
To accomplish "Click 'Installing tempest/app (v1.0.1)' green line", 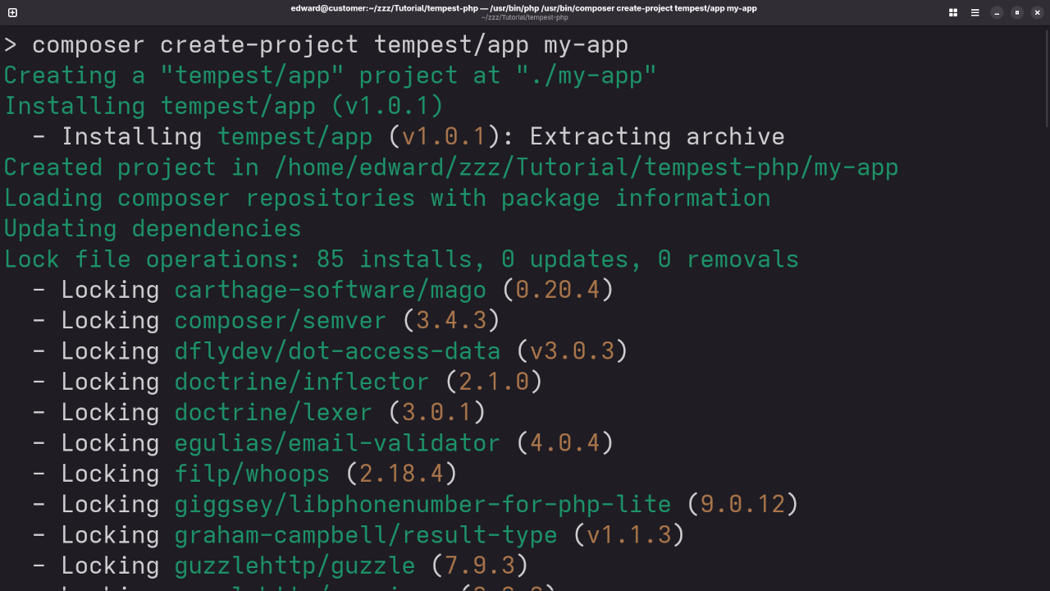I will click(224, 106).
